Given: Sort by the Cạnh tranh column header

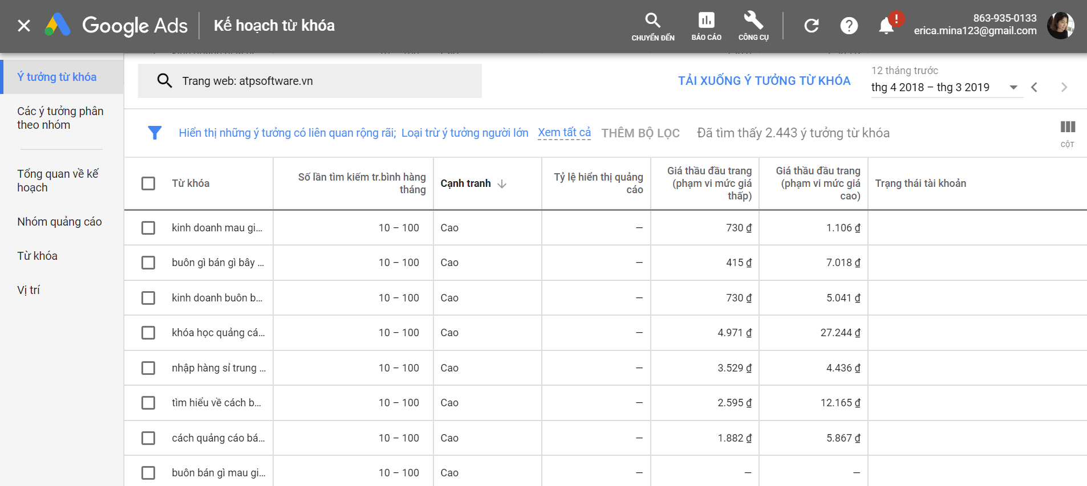Looking at the screenshot, I should point(465,183).
